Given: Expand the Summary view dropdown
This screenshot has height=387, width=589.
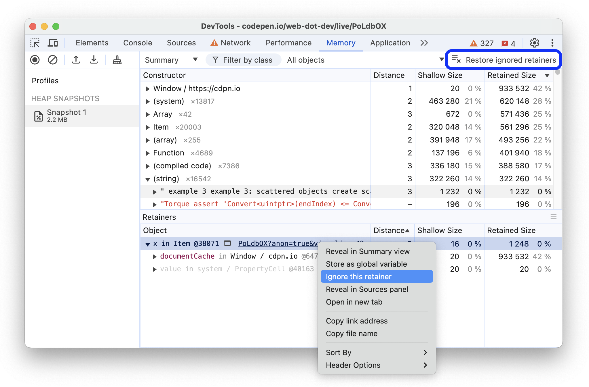Looking at the screenshot, I should [194, 60].
